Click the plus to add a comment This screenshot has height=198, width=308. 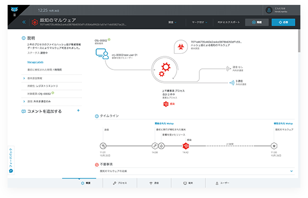[78, 111]
